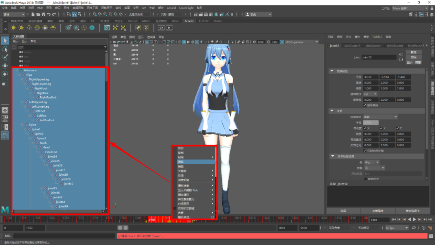The width and height of the screenshot is (435, 245).
Task: Open the skinCluster2 attribute tab
Action: coord(352,46)
